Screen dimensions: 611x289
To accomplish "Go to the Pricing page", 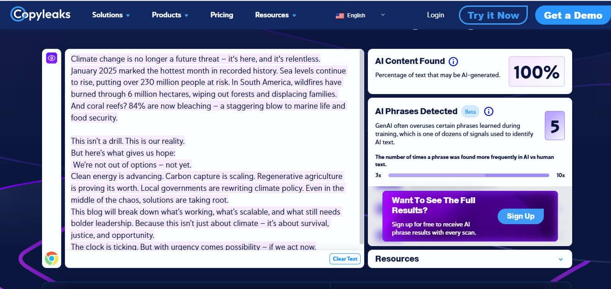I will [222, 15].
